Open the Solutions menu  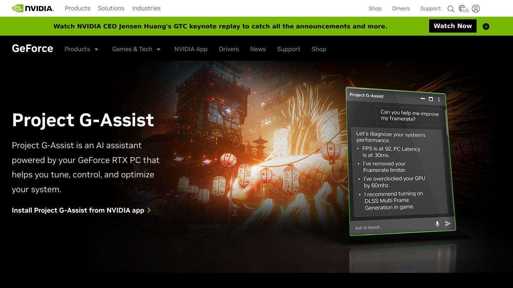point(111,8)
